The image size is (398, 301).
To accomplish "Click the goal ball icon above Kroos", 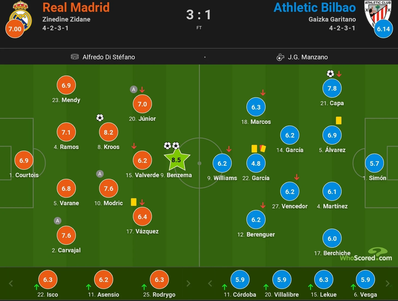I will 100,118.
